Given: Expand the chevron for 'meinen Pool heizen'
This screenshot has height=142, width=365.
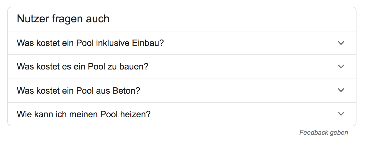Looking at the screenshot, I should click(341, 114).
